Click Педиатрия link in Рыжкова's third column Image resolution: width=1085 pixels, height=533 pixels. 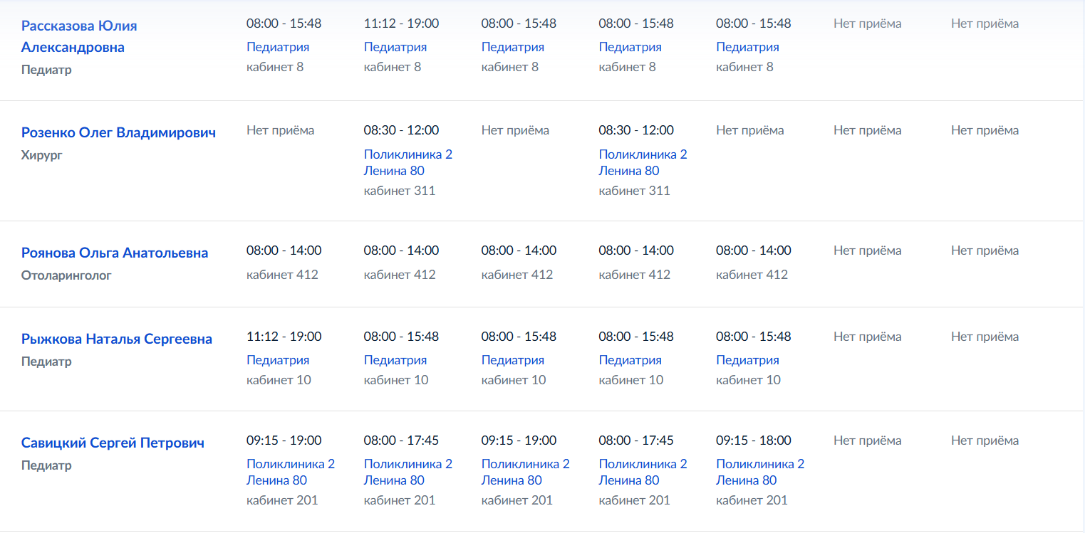(513, 360)
